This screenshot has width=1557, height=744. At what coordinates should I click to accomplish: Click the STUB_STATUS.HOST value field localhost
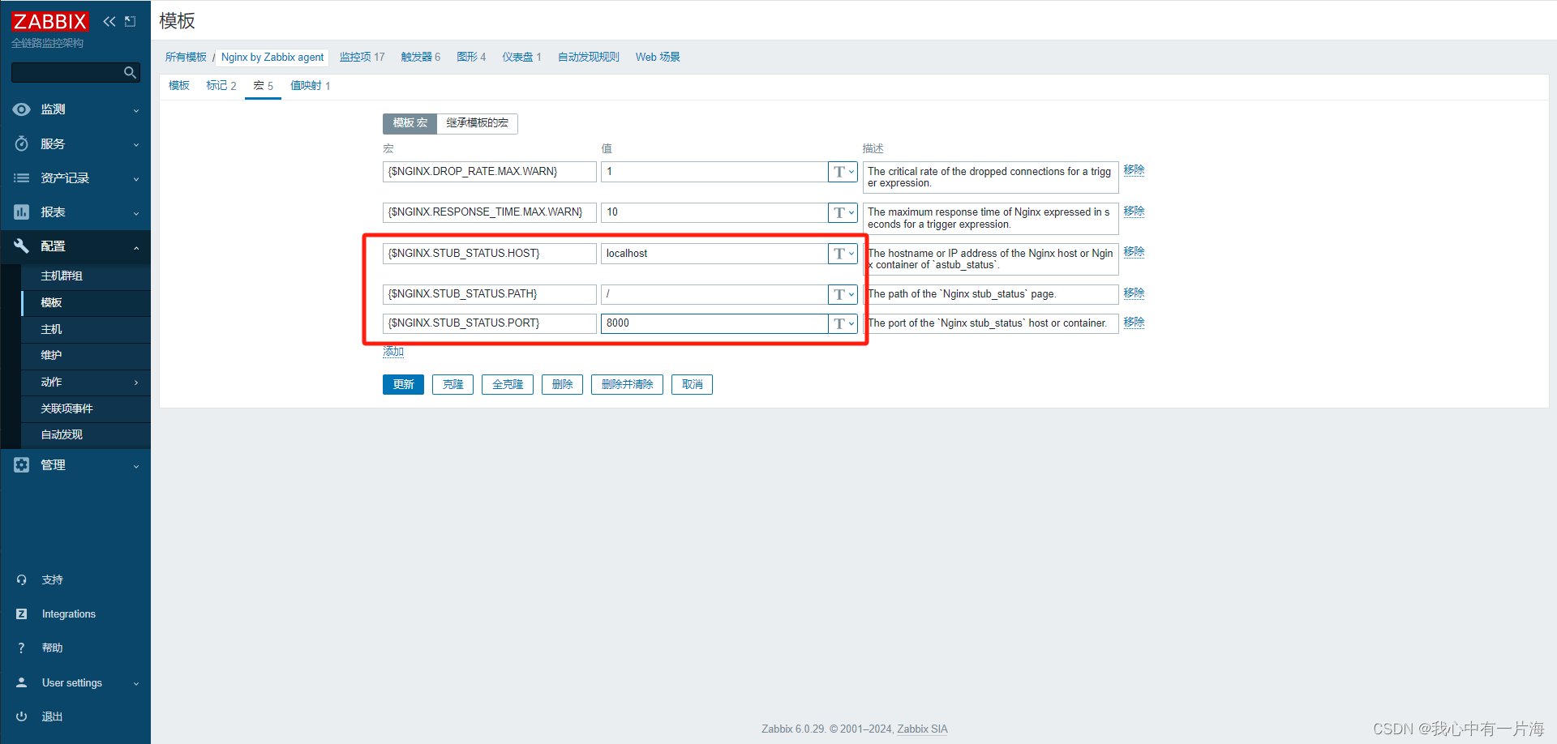click(x=714, y=254)
